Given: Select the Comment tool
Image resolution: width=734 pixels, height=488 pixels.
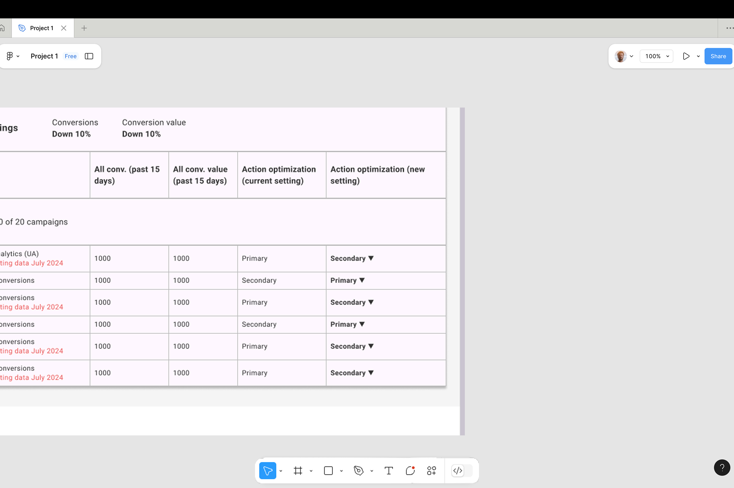Looking at the screenshot, I should coord(410,471).
